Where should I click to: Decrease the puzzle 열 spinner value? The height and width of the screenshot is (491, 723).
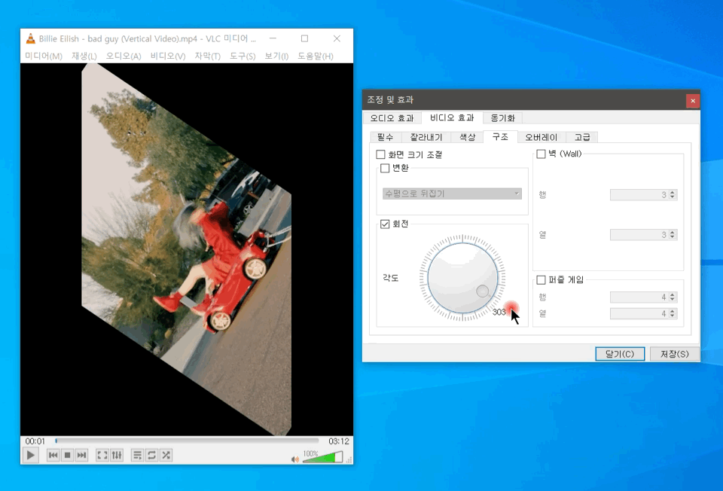click(x=673, y=316)
